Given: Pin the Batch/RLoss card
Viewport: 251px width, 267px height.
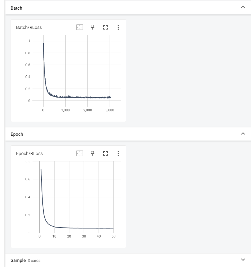Looking at the screenshot, I should [93, 27].
